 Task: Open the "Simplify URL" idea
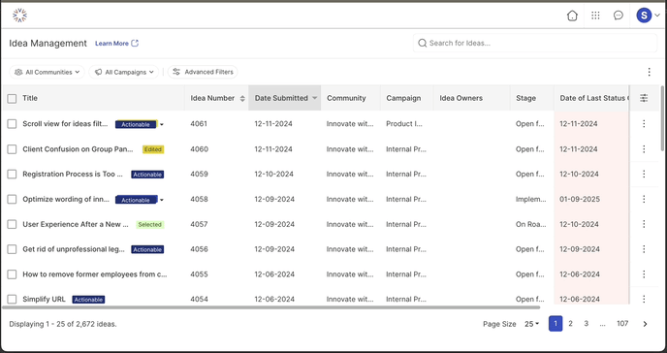[x=44, y=299]
